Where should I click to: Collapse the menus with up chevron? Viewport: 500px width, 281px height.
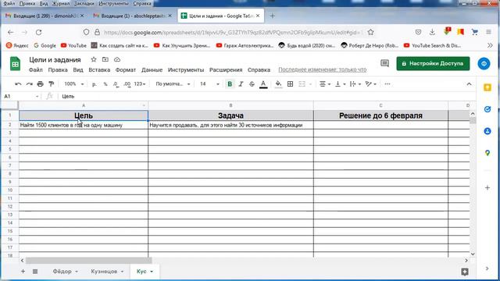469,84
